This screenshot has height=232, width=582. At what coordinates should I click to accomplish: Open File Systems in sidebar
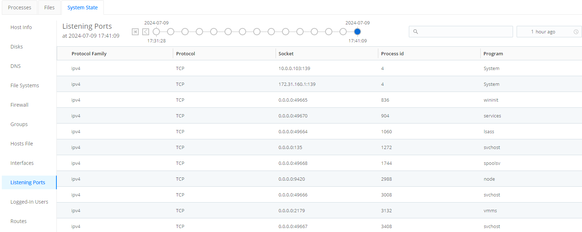(25, 85)
